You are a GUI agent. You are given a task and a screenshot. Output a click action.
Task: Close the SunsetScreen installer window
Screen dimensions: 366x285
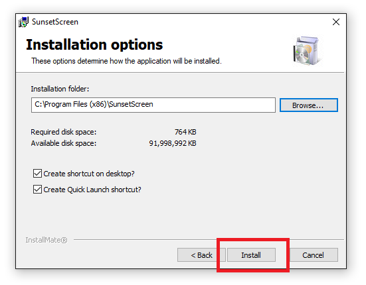pos(336,22)
